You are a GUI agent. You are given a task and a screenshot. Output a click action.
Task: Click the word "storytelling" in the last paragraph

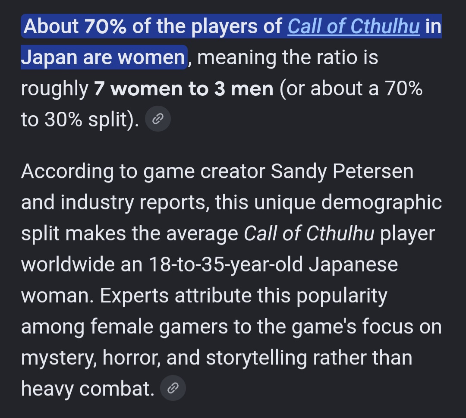point(256,358)
